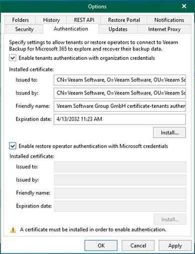Click the empty restore operator Issued by field
This screenshot has height=254, width=195.
[x=120, y=180]
